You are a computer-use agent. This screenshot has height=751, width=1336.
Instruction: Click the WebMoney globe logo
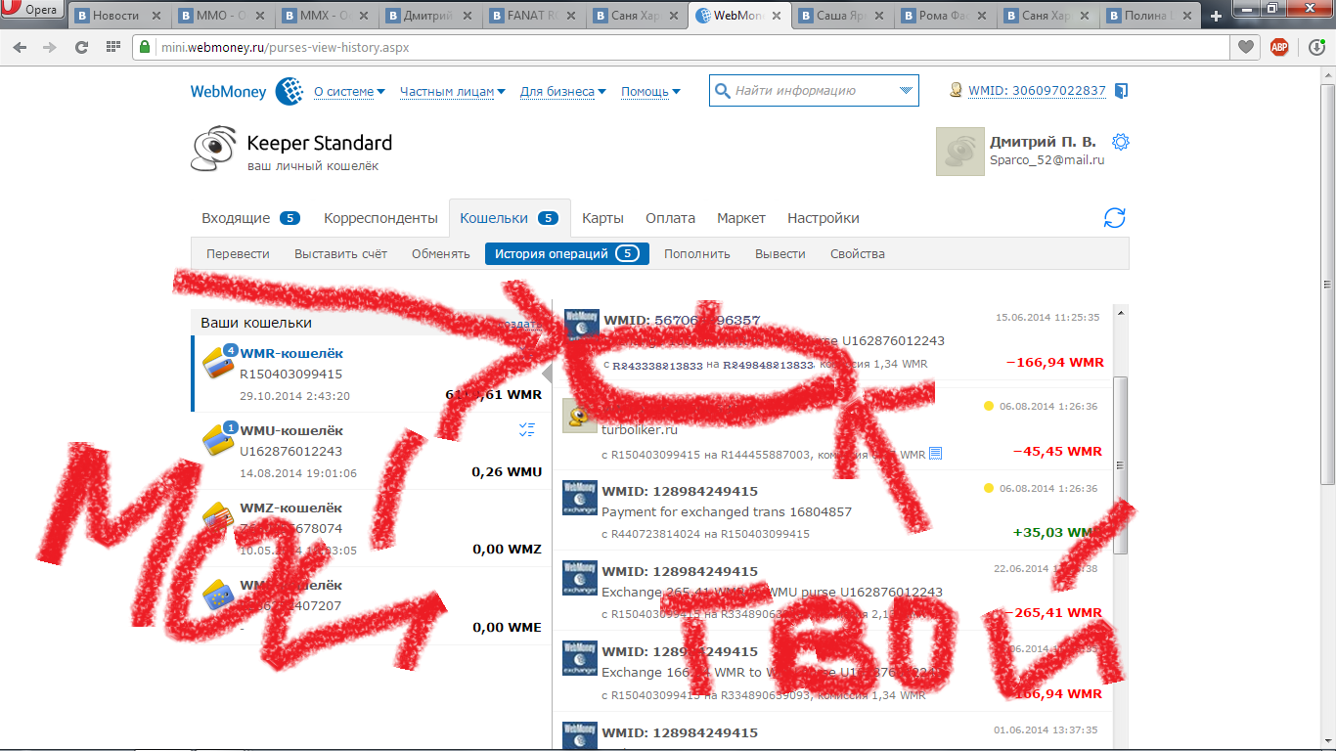click(289, 91)
